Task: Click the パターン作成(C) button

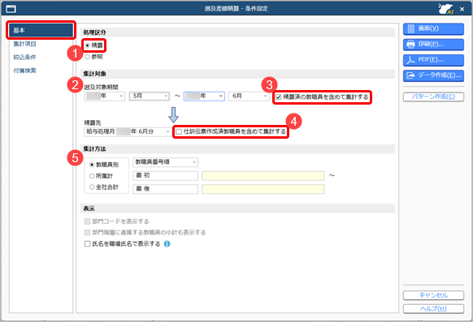Action: pos(433,97)
